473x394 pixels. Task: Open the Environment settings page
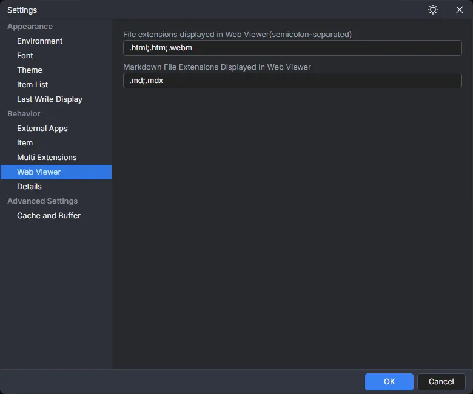[x=39, y=41]
